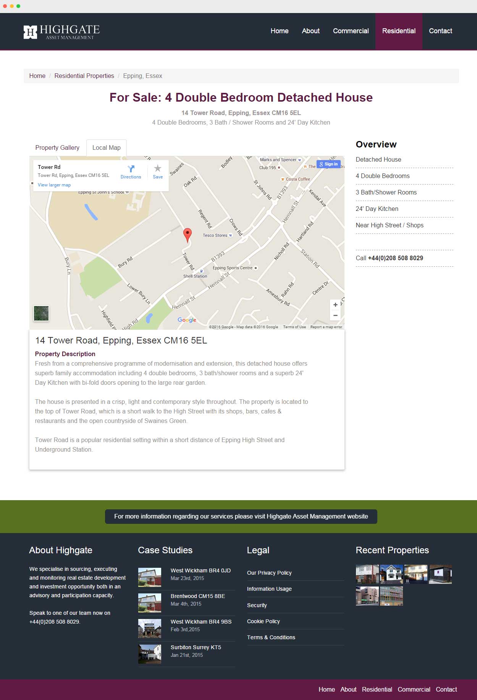Open Information Usage link
Image resolution: width=477 pixels, height=700 pixels.
[x=269, y=589]
